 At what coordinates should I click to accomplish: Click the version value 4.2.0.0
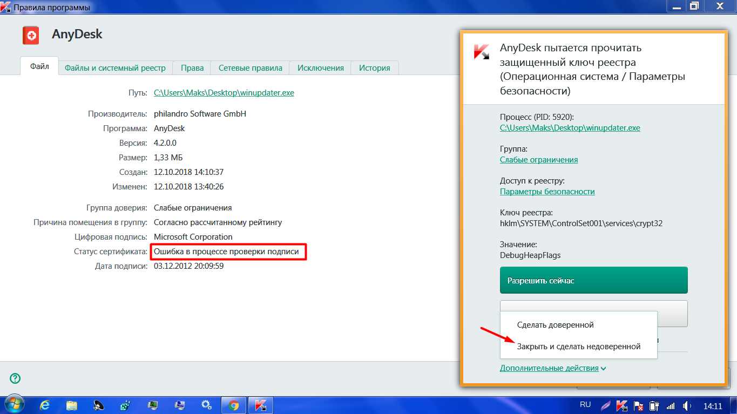pyautogui.click(x=165, y=143)
